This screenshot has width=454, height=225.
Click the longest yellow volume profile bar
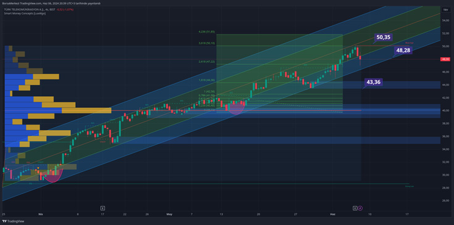pyautogui.click(x=86, y=110)
